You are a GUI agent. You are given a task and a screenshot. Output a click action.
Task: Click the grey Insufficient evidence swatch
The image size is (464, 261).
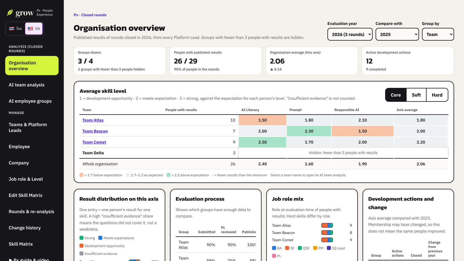tap(81, 253)
